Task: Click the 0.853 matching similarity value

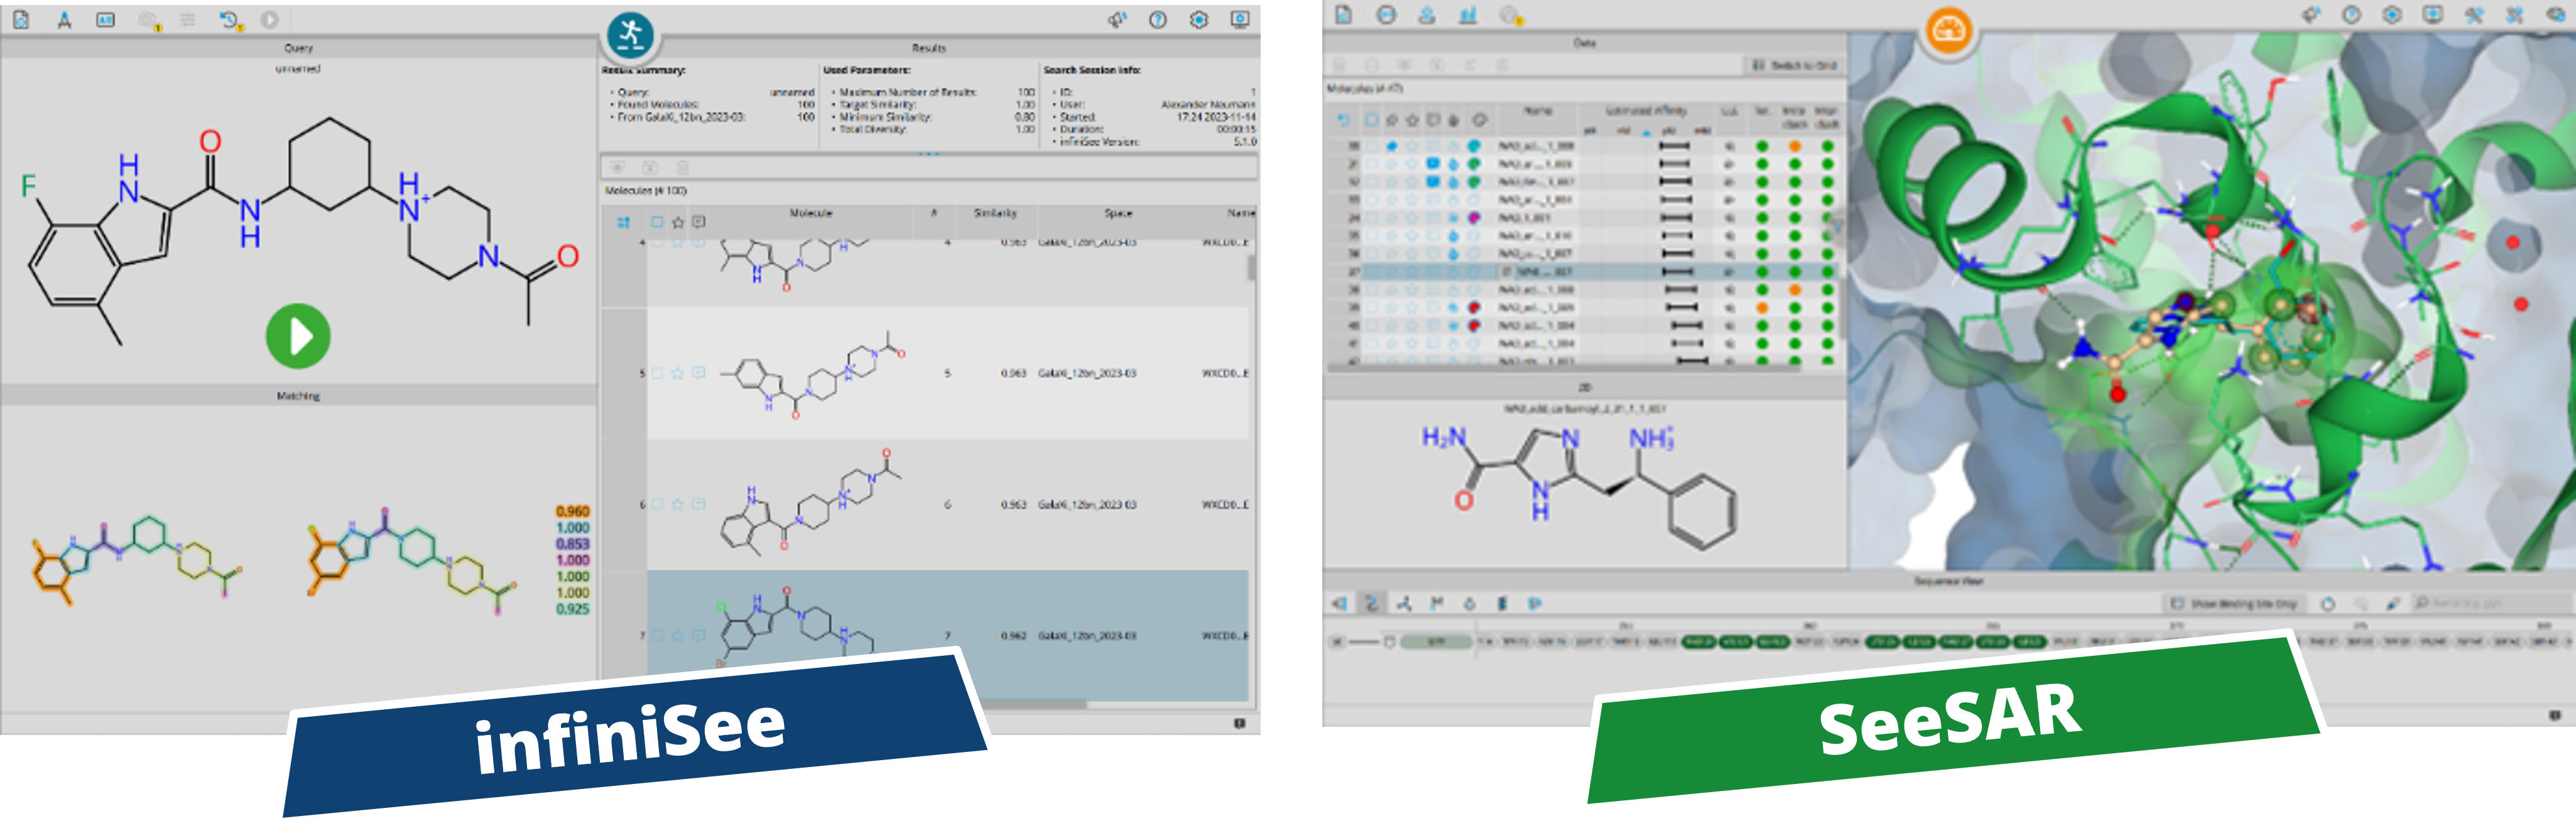Action: (573, 544)
